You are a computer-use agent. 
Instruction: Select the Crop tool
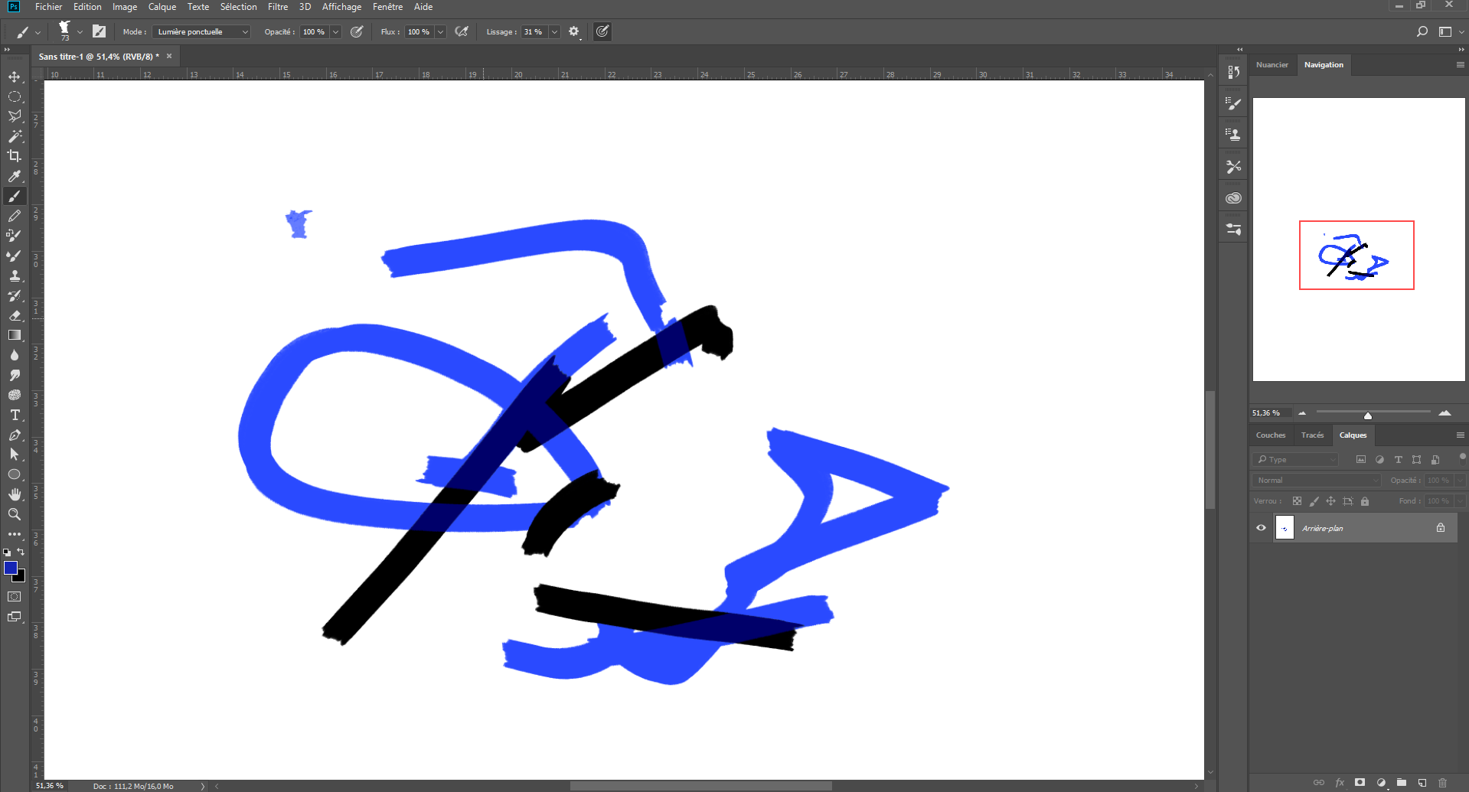coord(15,155)
